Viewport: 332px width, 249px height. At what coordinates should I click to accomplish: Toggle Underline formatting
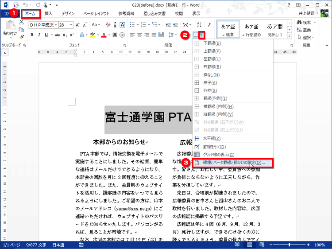tap(46, 35)
